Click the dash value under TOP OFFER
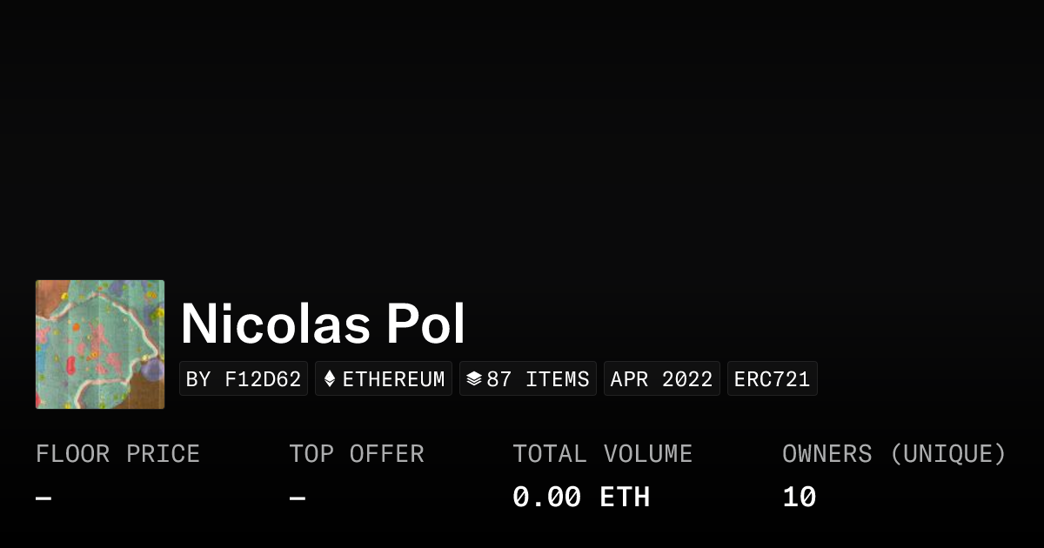 pos(298,498)
